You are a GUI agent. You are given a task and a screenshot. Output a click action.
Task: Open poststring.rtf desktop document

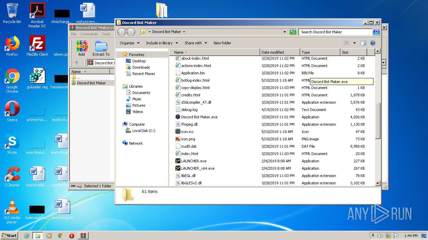[x=62, y=209]
